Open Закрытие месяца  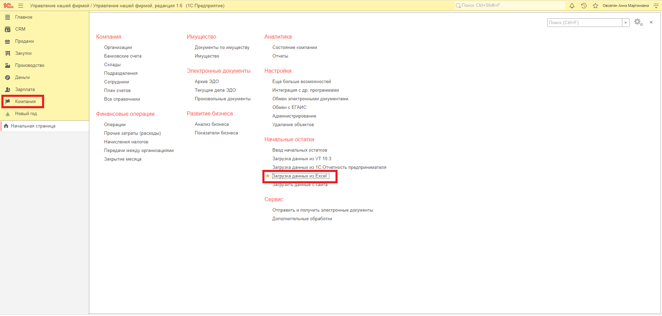[123, 159]
